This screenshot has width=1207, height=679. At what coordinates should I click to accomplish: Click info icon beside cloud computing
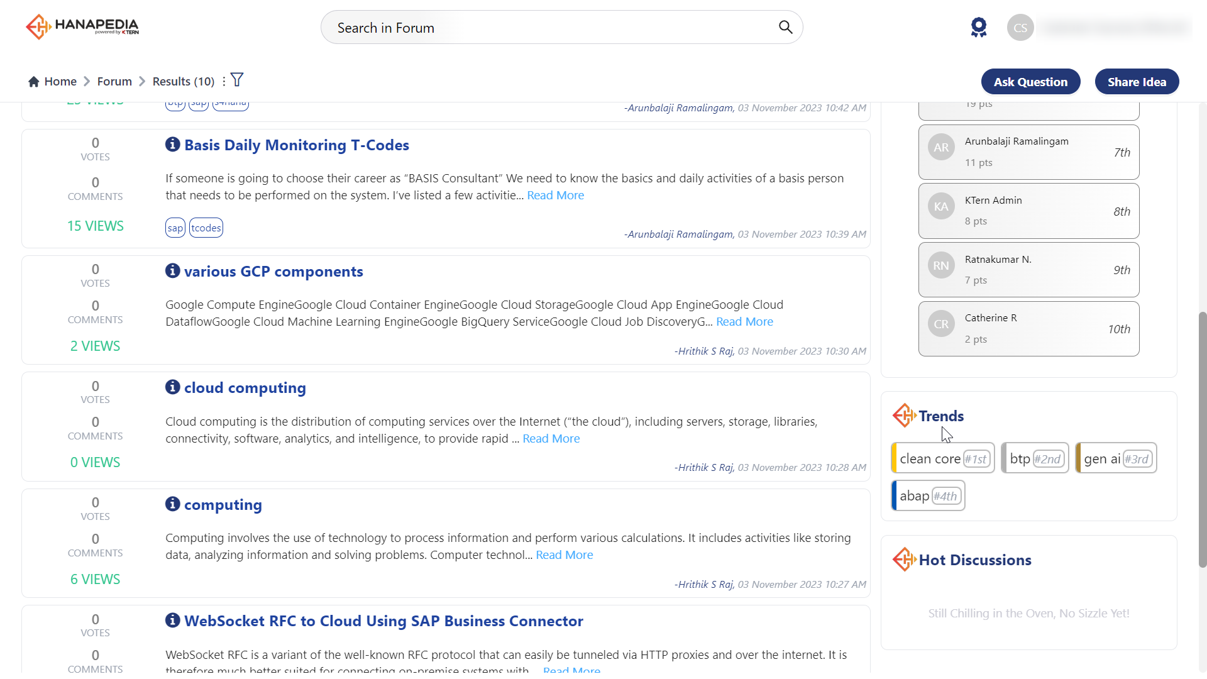click(173, 387)
